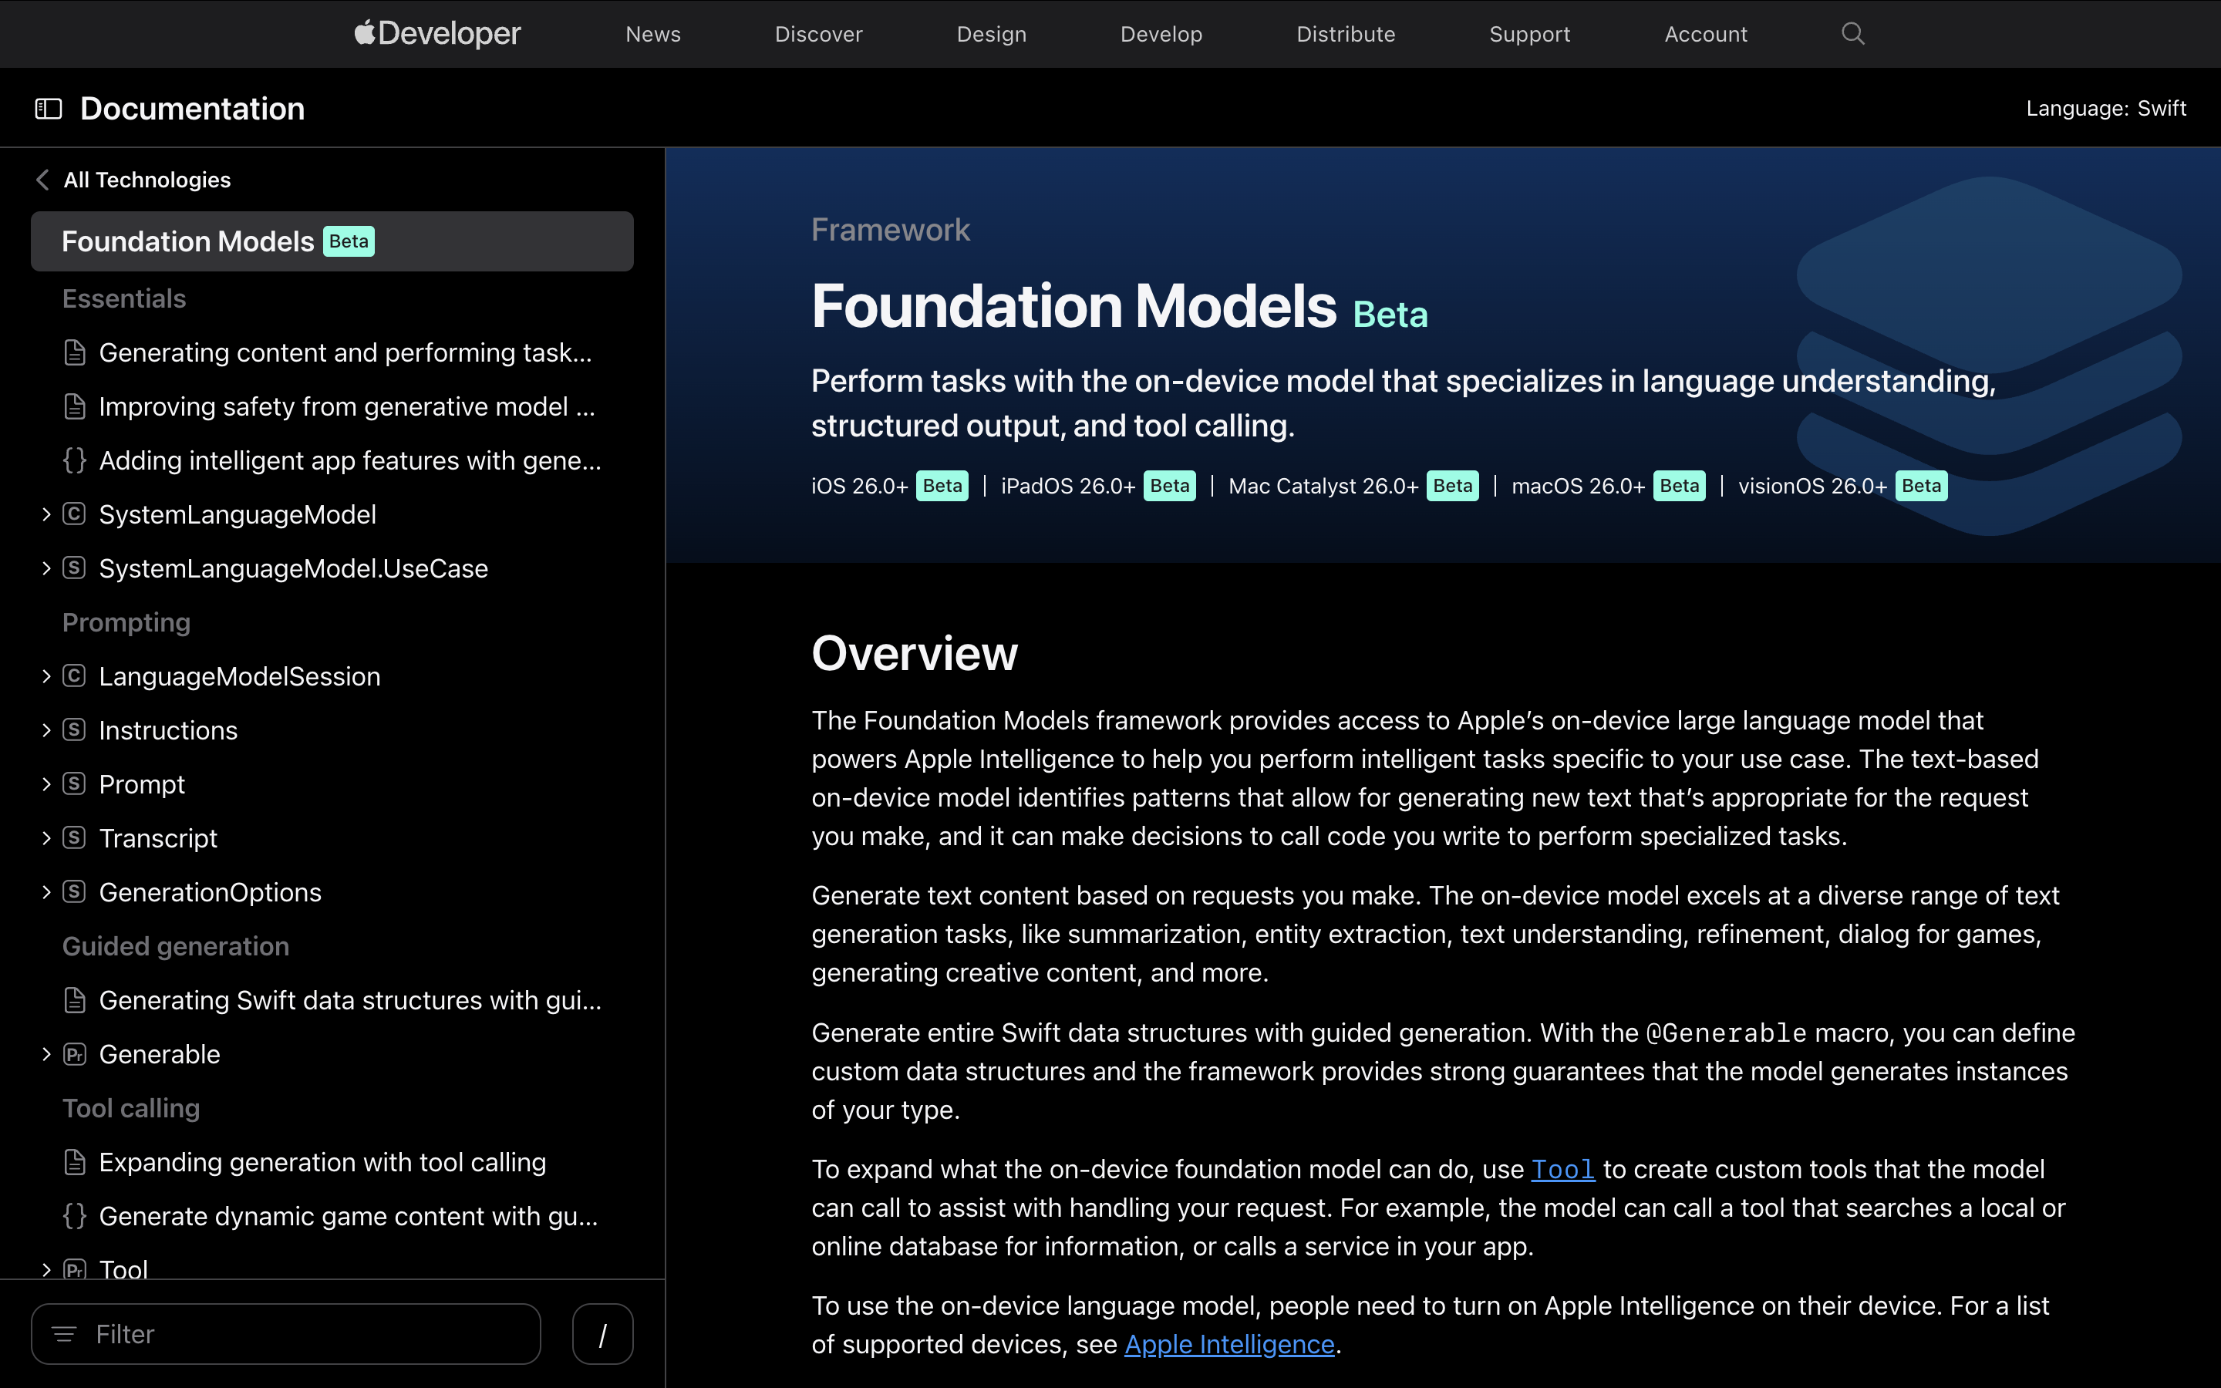Viewport: 2221px width, 1388px height.
Task: Click the Transcript struct icon
Action: point(74,838)
